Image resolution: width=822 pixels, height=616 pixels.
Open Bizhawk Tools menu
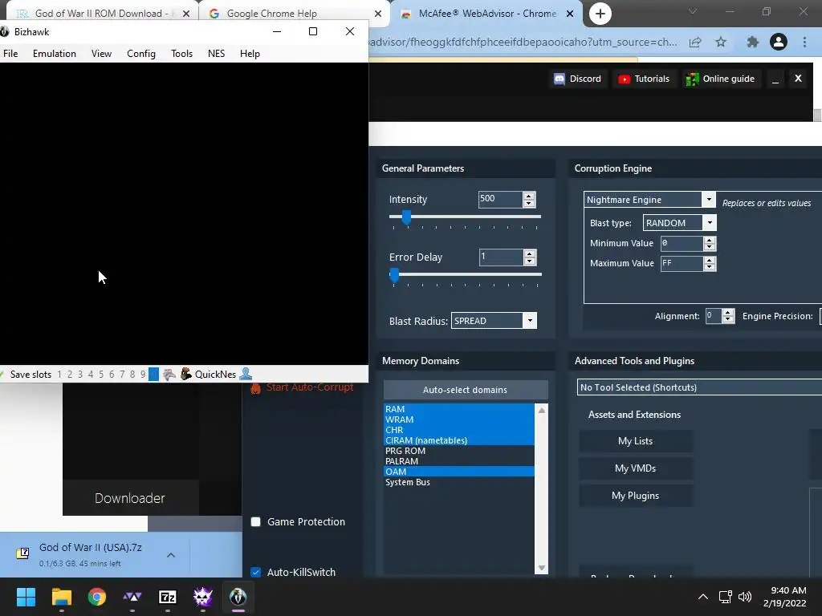point(181,54)
